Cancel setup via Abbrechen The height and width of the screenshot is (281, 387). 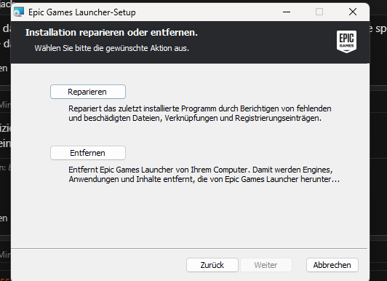click(x=332, y=265)
